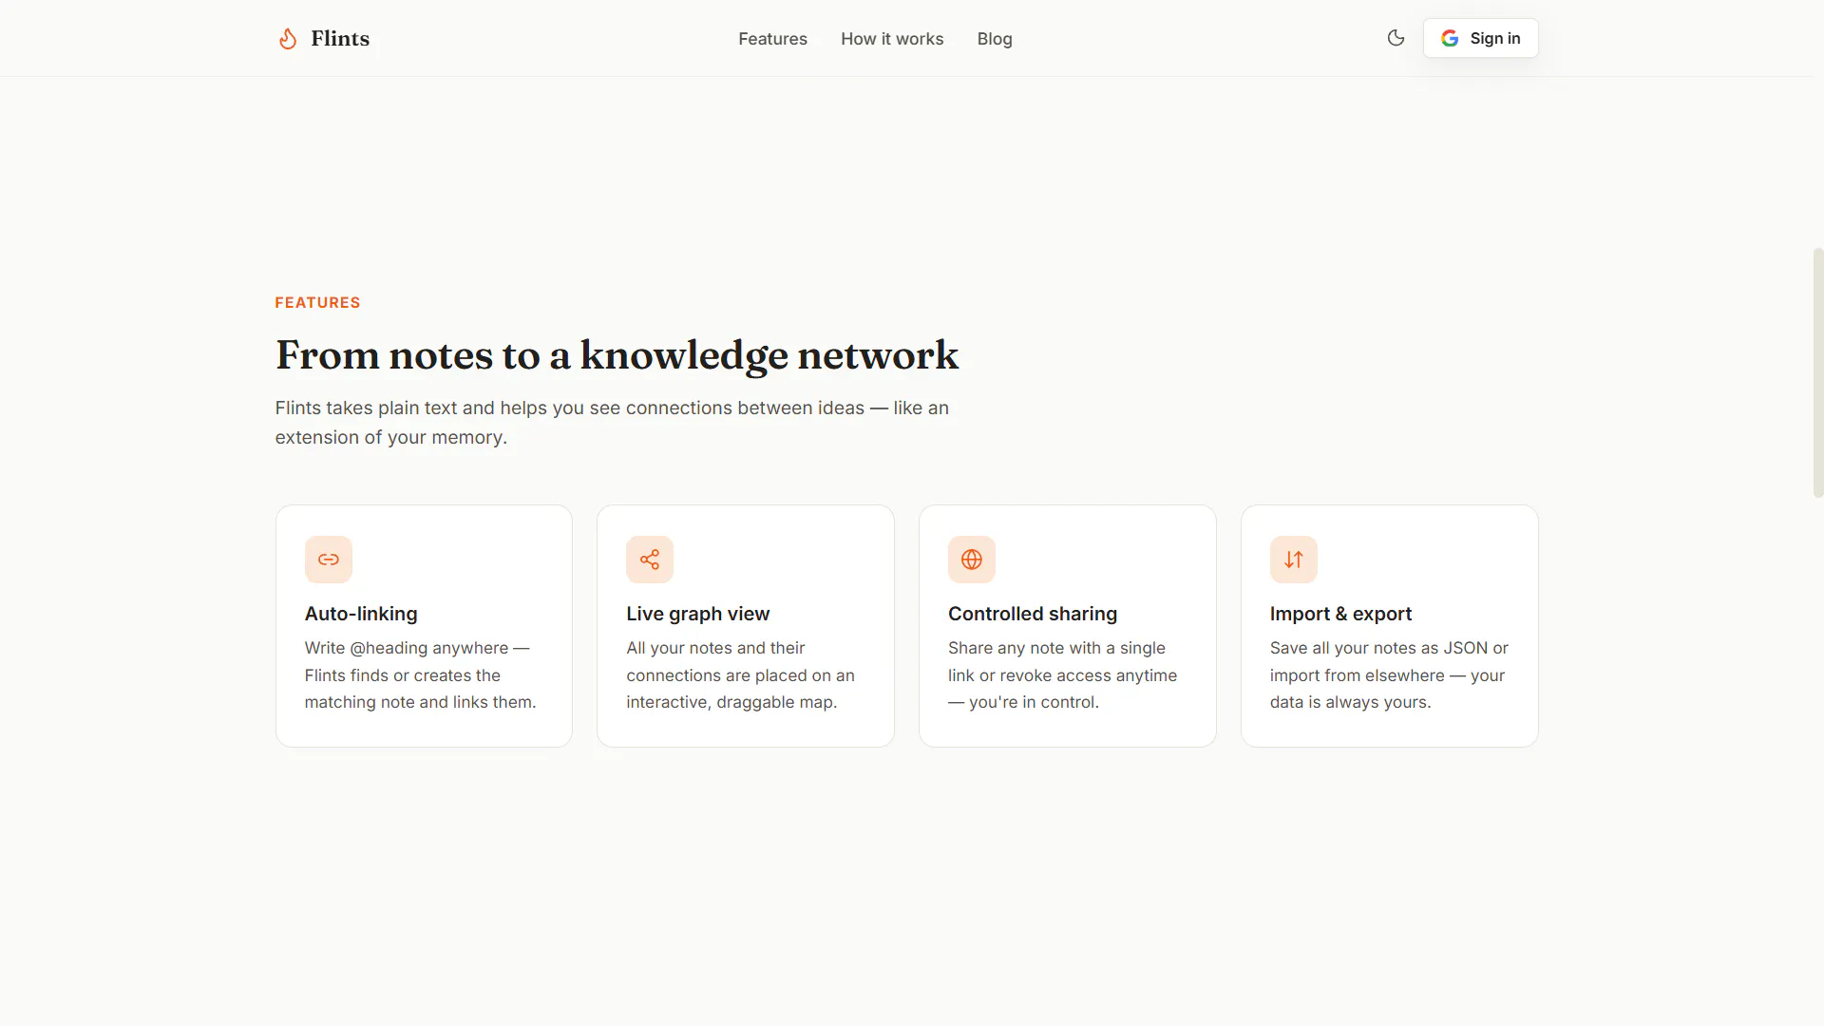
Task: Open the Blog page
Action: (x=995, y=39)
